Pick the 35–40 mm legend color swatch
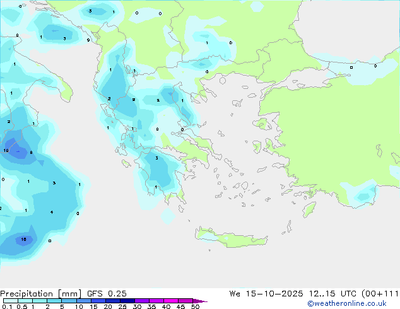Image resolution: width=400 pixels, height=309 pixels. pyautogui.click(x=156, y=301)
